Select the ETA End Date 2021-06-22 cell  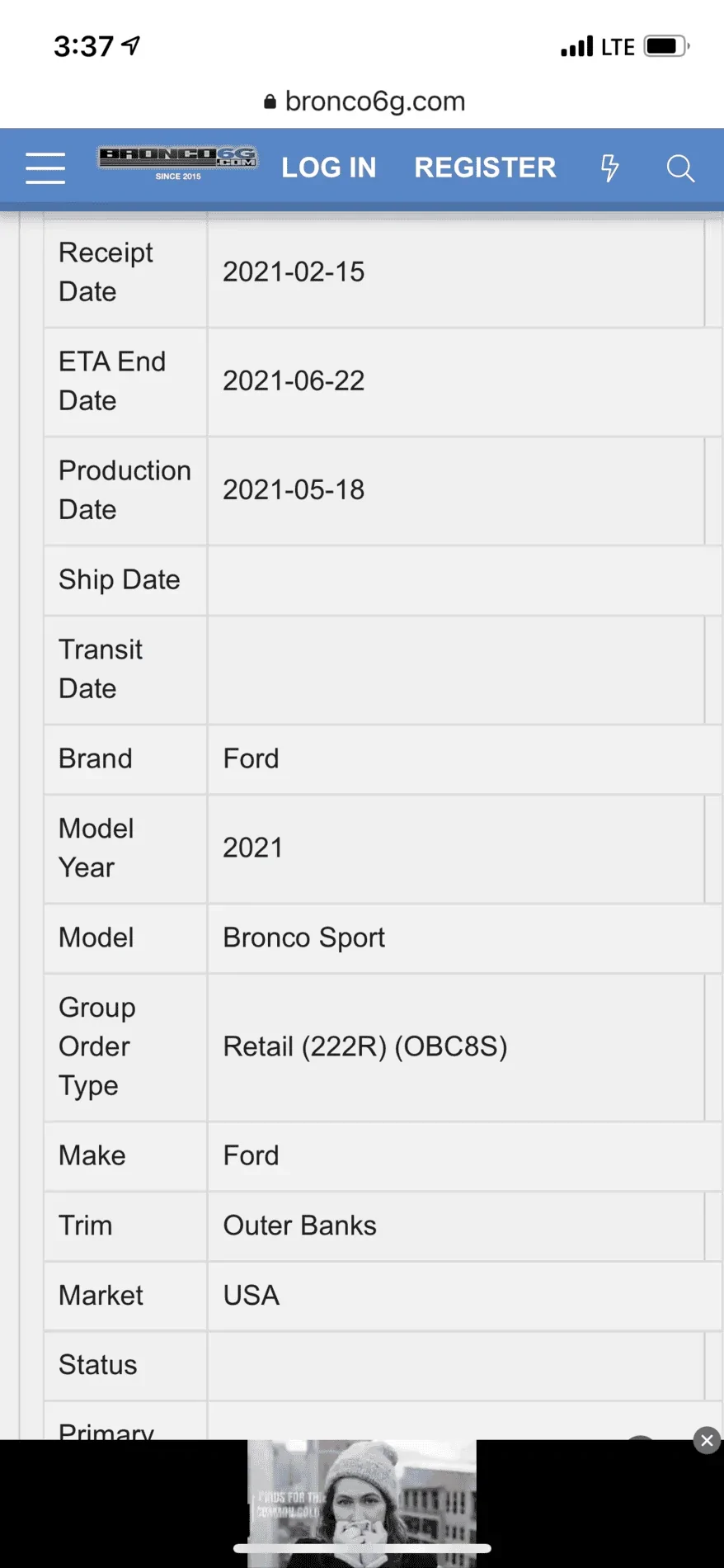[x=294, y=380]
